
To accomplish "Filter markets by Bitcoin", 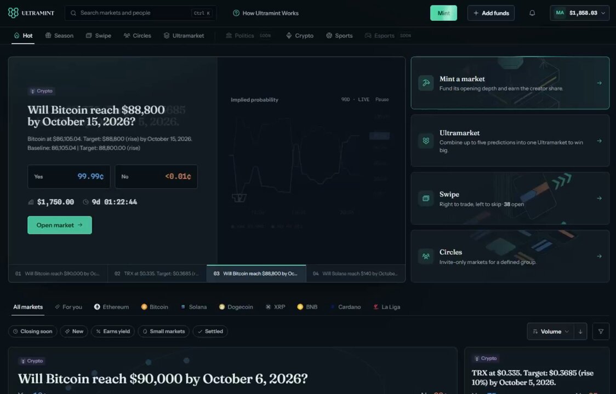I will click(x=155, y=307).
